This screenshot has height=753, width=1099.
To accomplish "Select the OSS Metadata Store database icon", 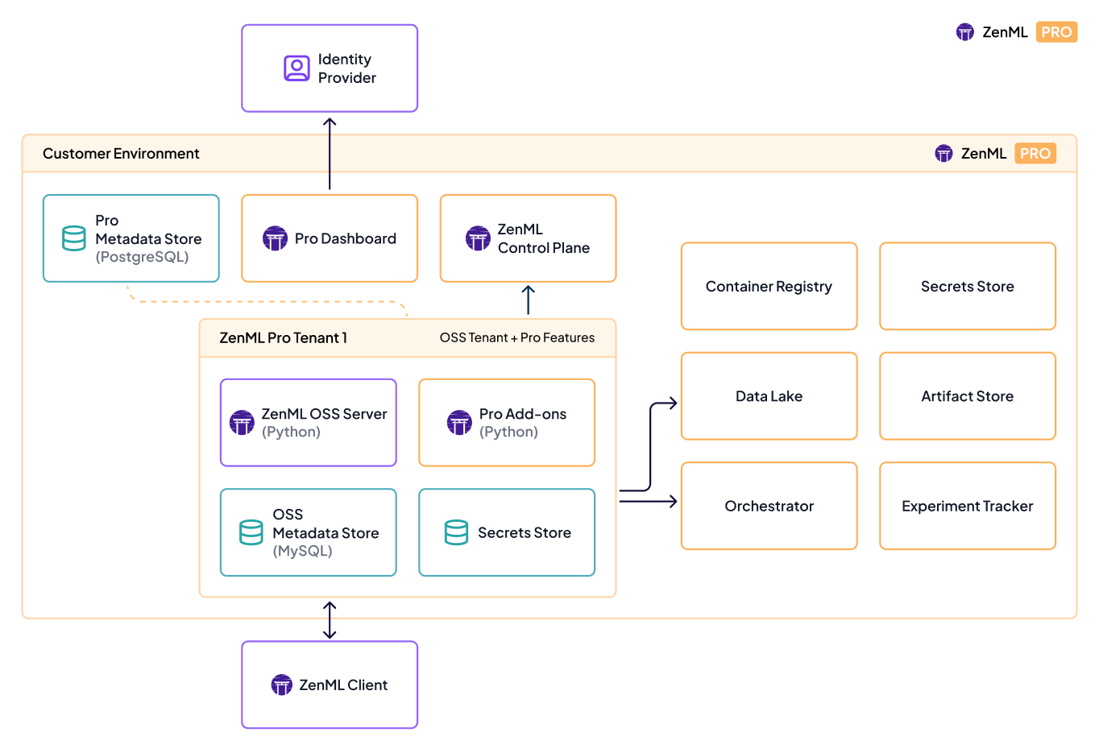I will coord(251,532).
